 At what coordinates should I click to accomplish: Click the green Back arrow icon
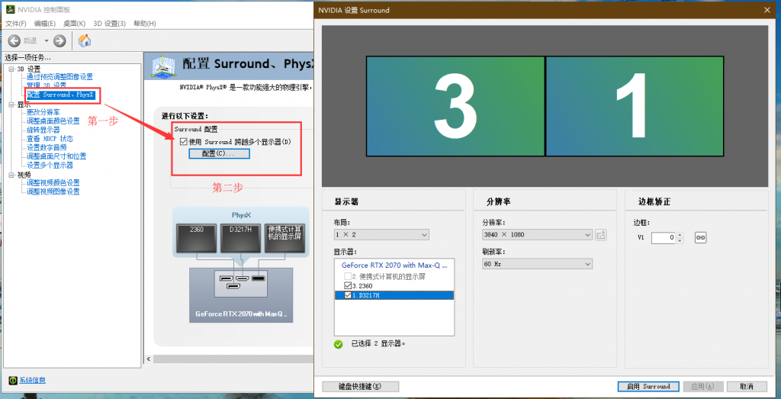pyautogui.click(x=14, y=40)
